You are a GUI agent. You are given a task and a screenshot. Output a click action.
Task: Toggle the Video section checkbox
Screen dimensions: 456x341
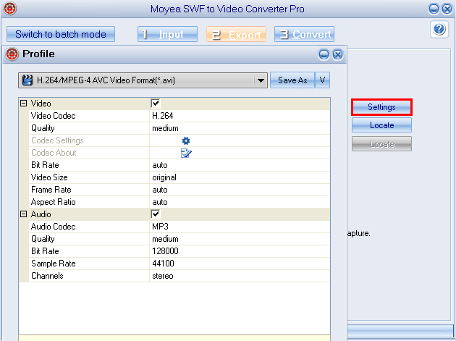pyautogui.click(x=156, y=104)
